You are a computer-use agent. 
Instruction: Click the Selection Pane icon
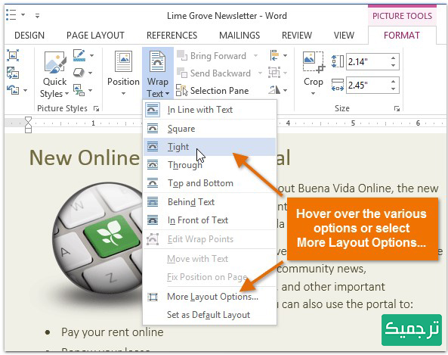click(181, 91)
